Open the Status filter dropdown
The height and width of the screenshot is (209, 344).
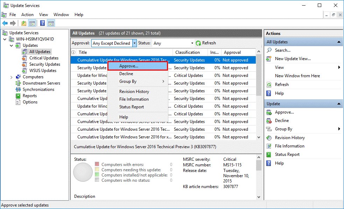point(192,43)
